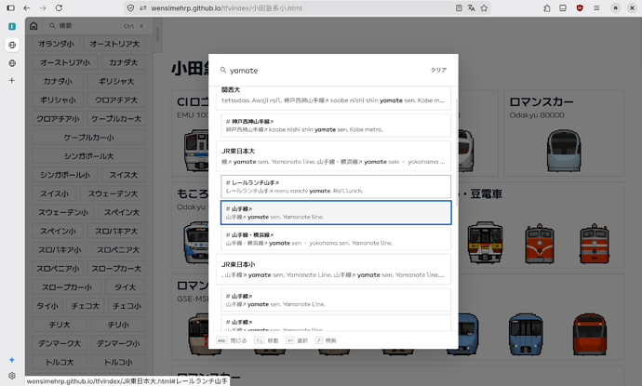Click the ロマンスカー Odakyu 80000 train image

point(564,151)
